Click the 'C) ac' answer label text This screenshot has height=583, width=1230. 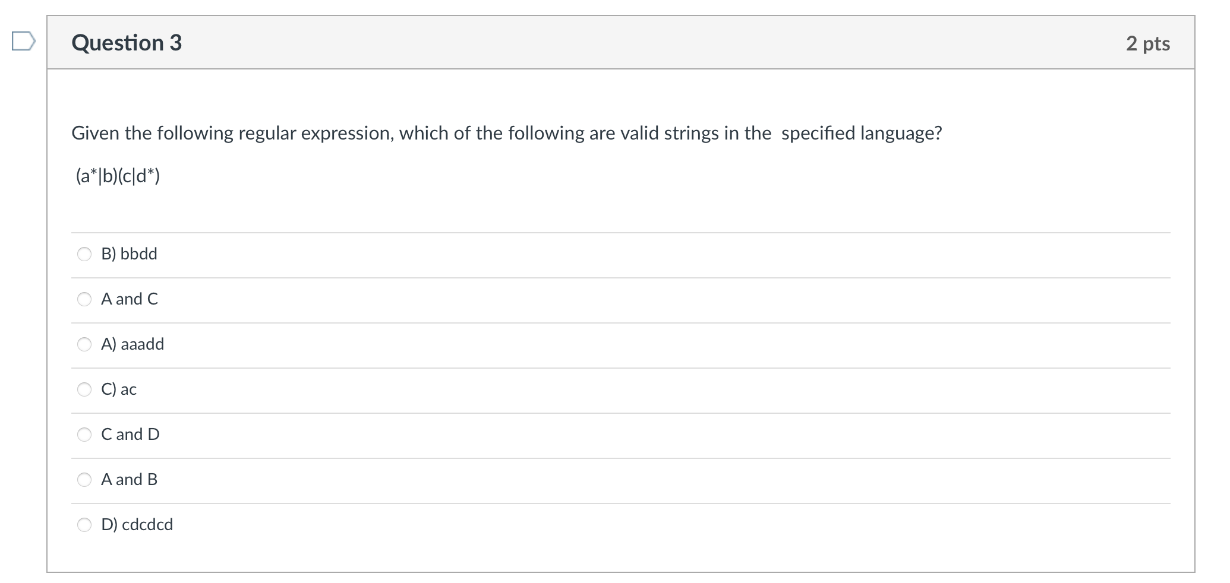(x=119, y=389)
